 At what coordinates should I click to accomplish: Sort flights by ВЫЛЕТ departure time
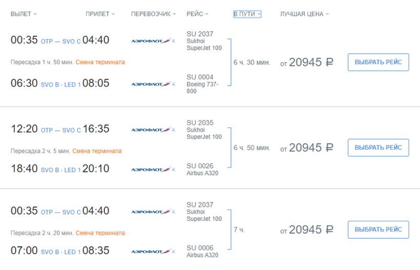click(x=24, y=14)
